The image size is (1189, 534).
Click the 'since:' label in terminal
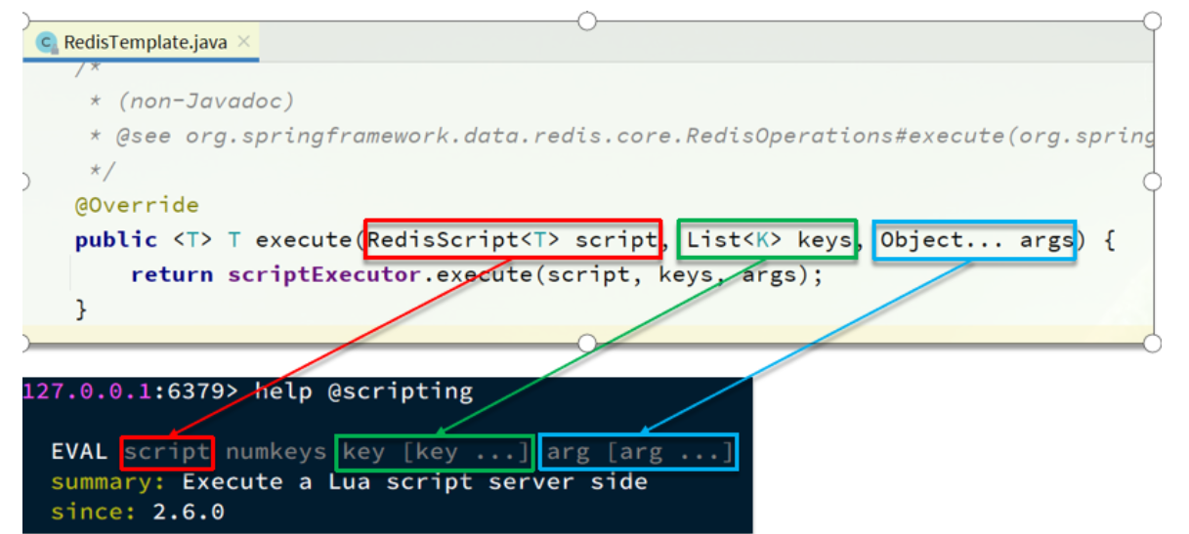[x=94, y=511]
